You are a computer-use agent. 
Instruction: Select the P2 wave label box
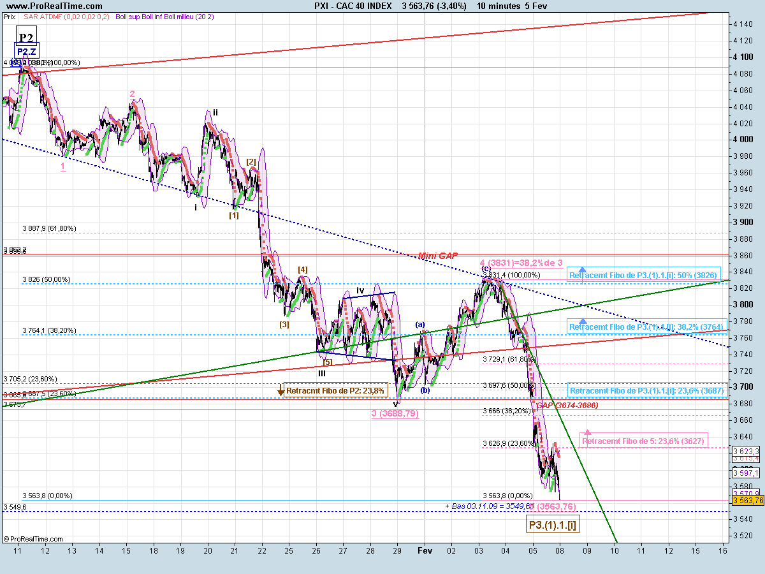pos(27,38)
